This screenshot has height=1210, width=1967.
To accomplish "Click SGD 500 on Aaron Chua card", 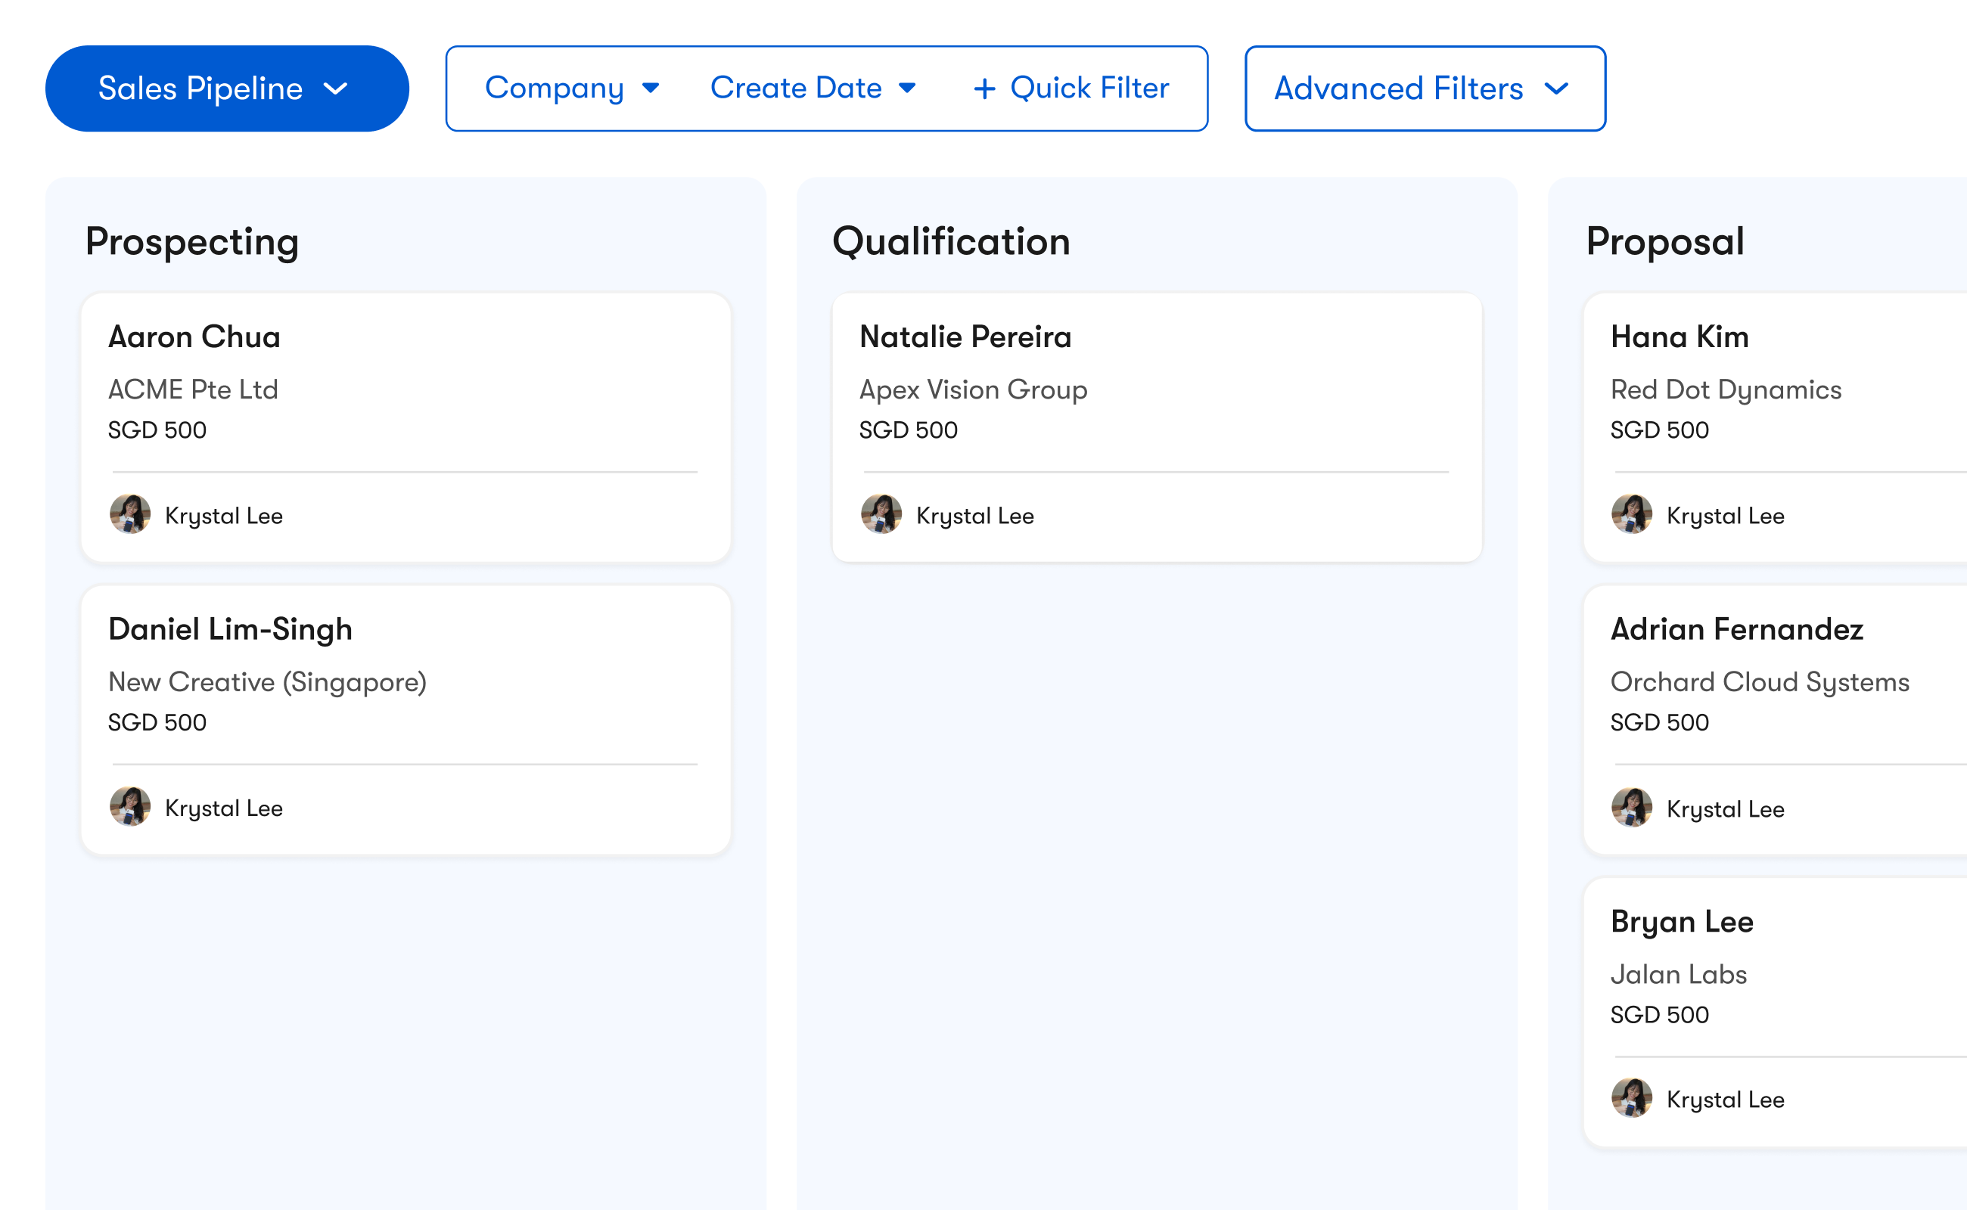I will tap(157, 430).
